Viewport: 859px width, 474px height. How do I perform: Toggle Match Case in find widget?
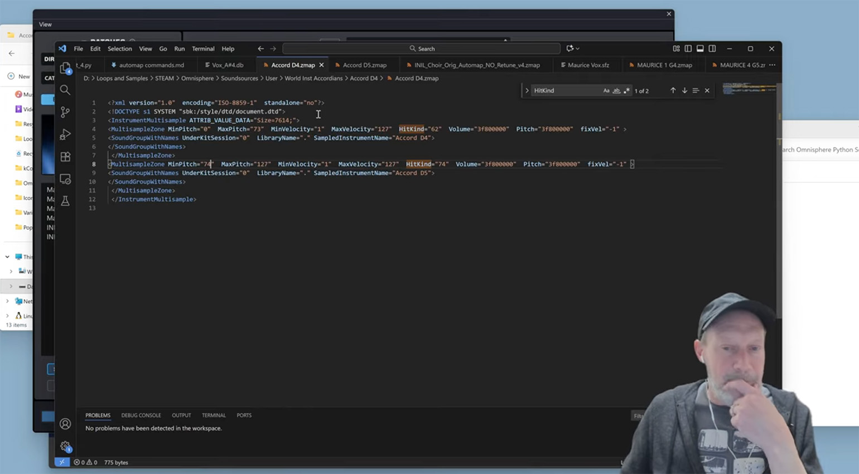tap(606, 90)
